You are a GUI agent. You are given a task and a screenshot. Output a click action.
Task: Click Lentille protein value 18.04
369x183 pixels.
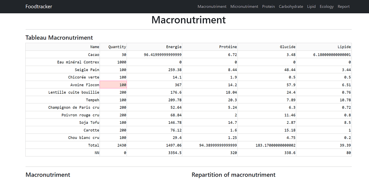click(210, 92)
